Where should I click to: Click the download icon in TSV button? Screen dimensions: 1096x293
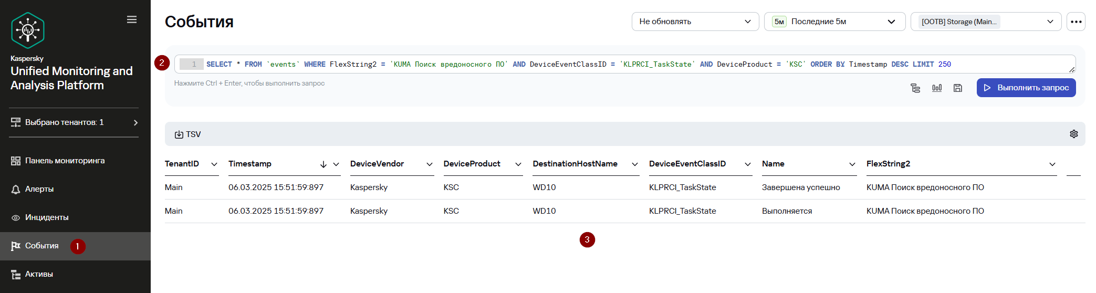179,134
